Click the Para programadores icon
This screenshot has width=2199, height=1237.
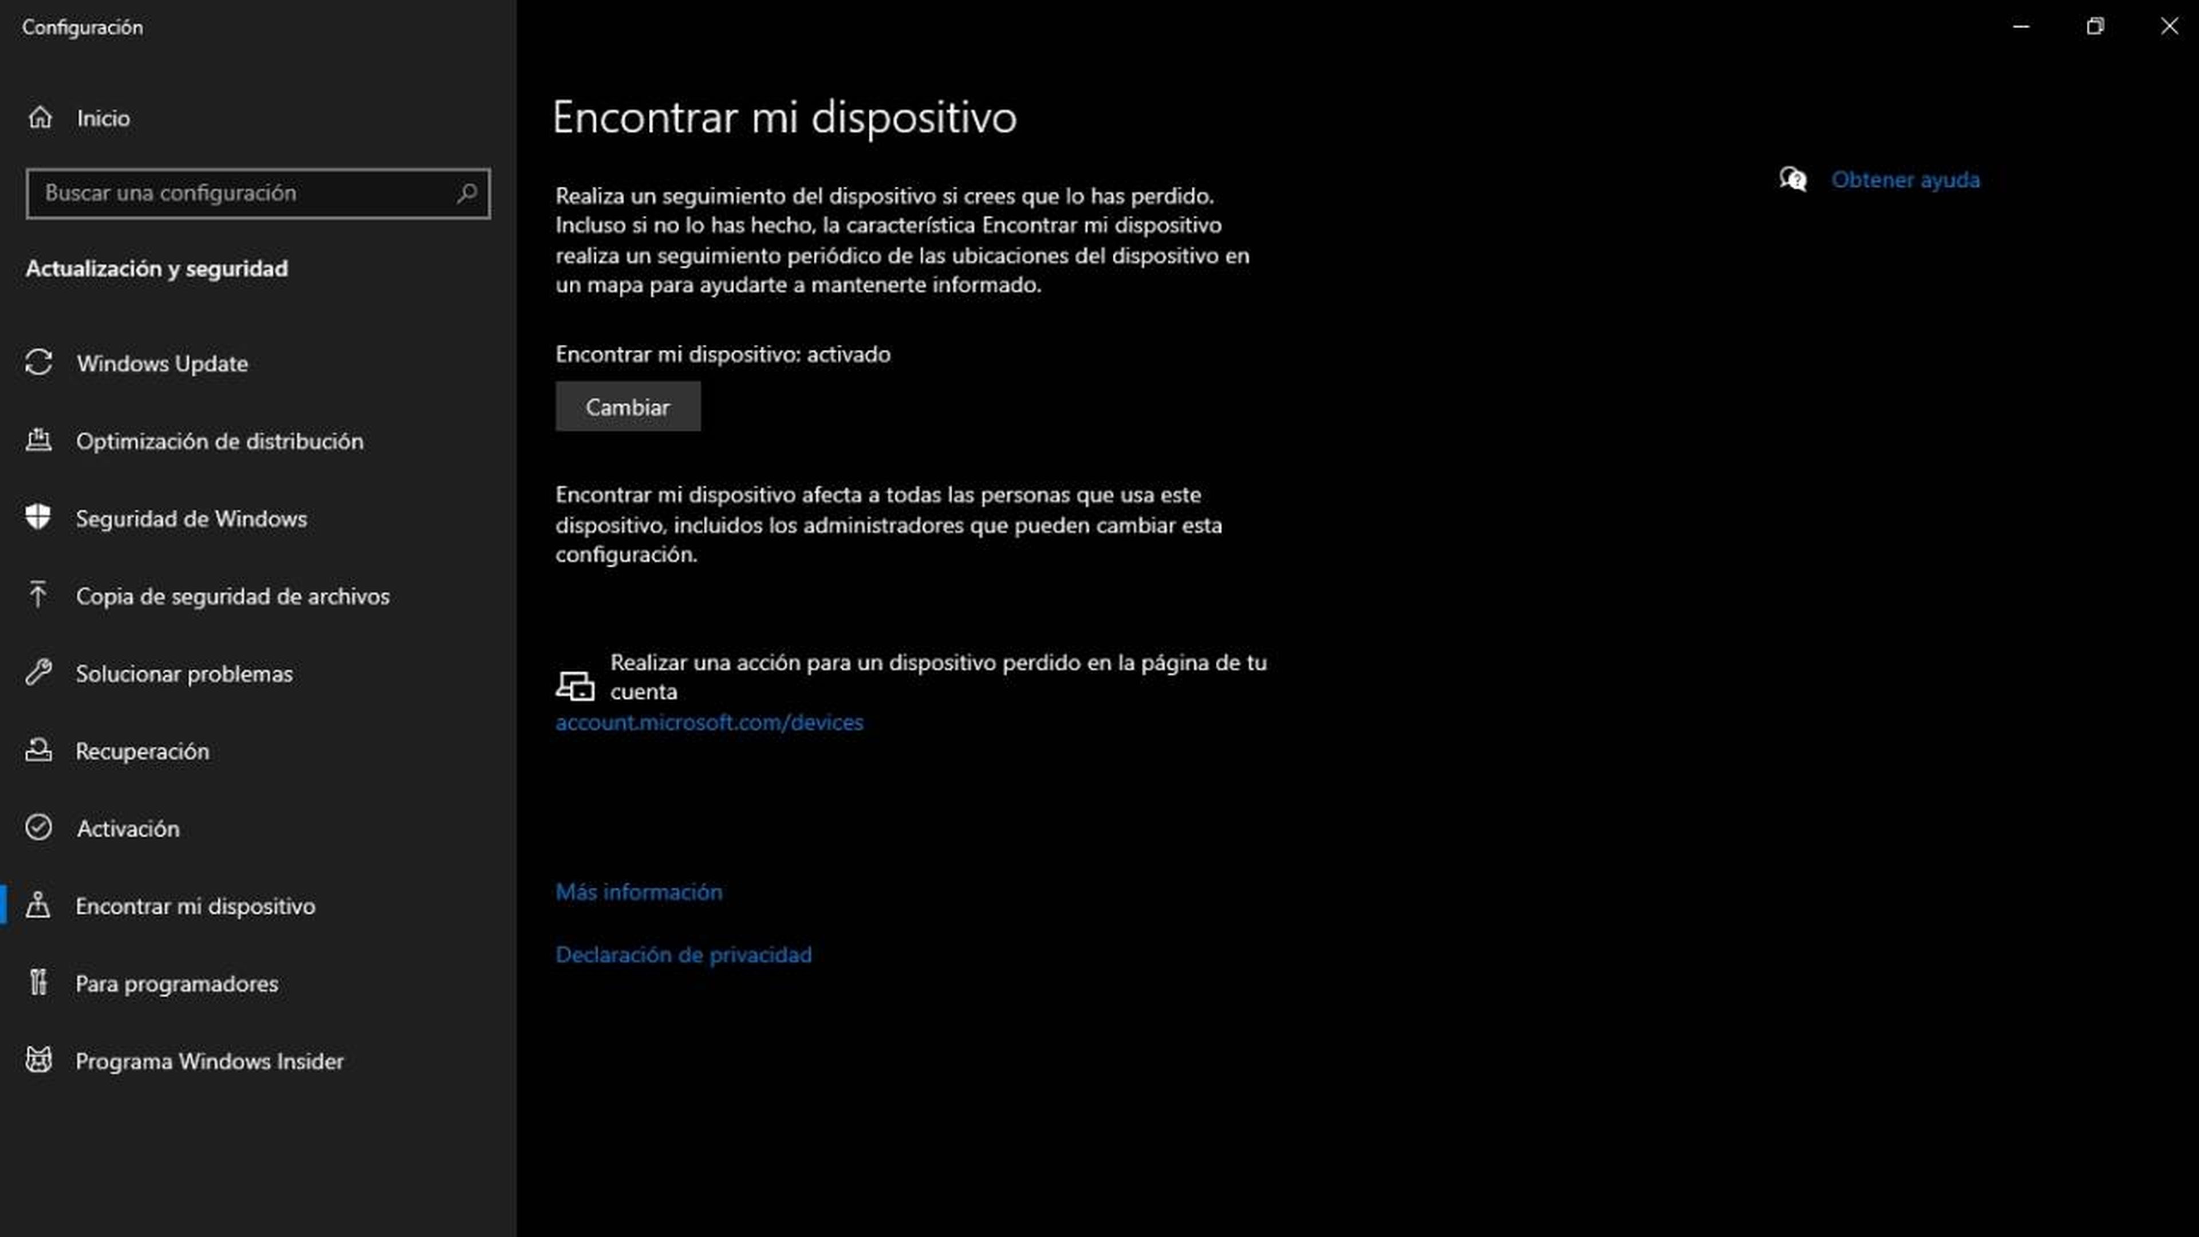pyautogui.click(x=41, y=982)
